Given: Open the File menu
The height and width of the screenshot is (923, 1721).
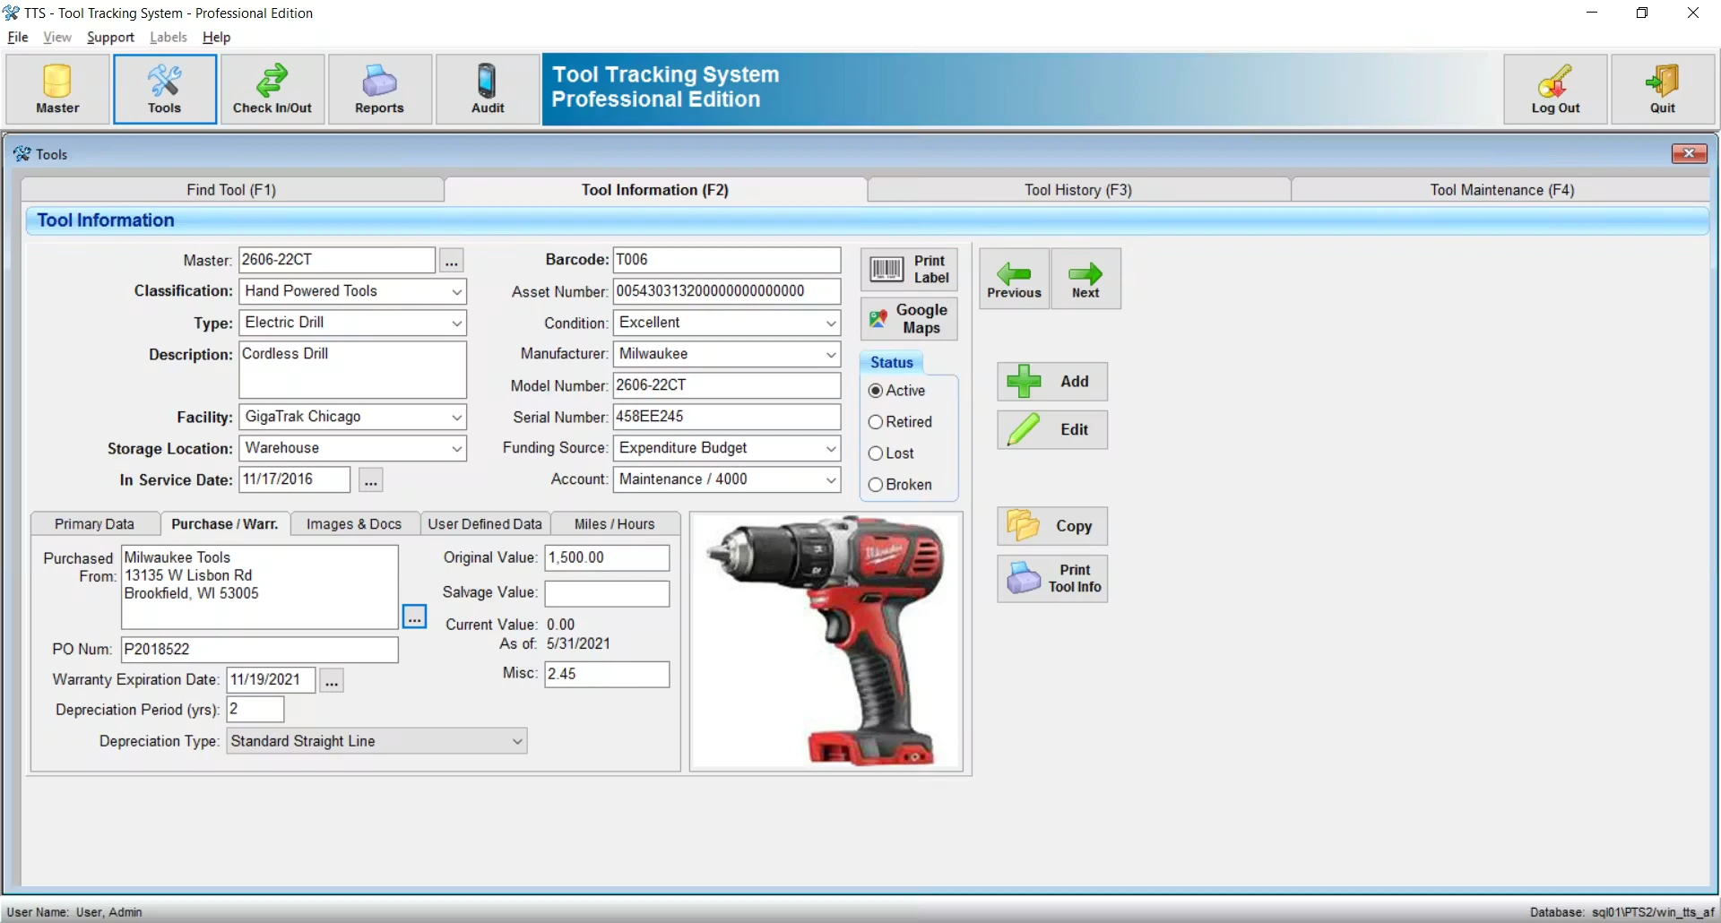Looking at the screenshot, I should pyautogui.click(x=18, y=37).
